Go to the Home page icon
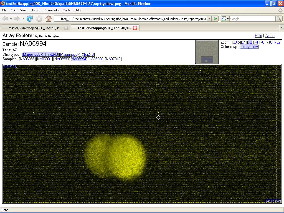The image size is (284, 213). [49, 19]
